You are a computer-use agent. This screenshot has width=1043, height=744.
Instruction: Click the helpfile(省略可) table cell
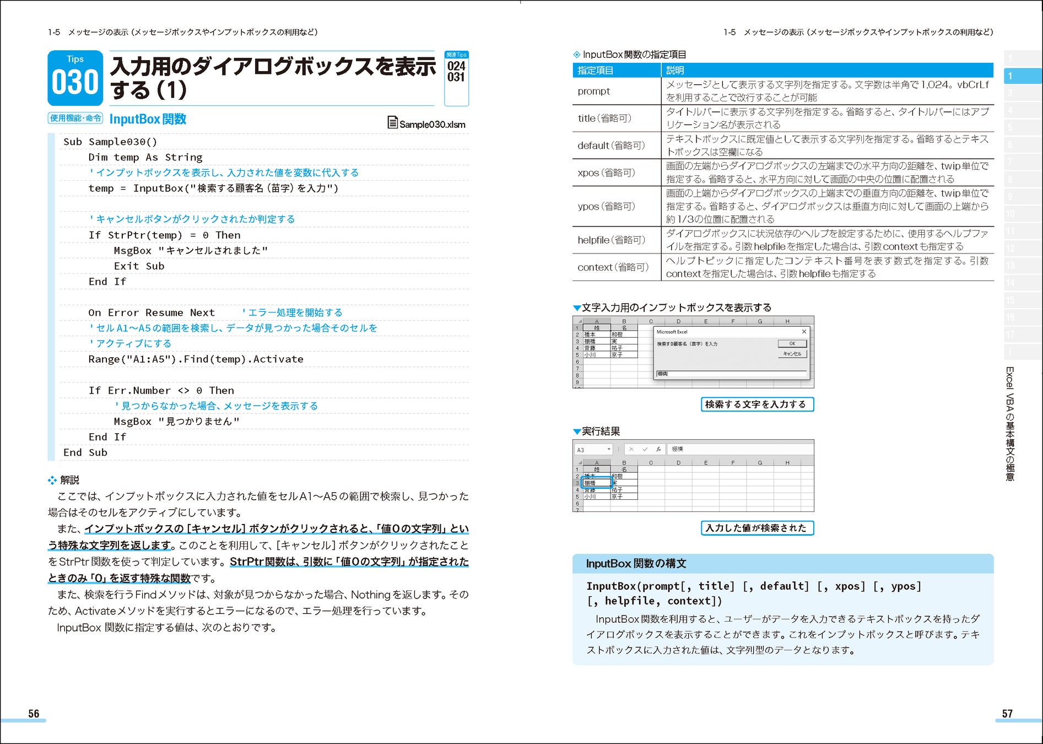pyautogui.click(x=617, y=240)
